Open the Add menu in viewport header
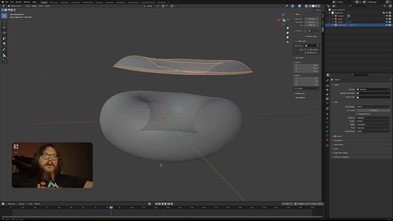This screenshot has height=221, width=393. point(41,6)
